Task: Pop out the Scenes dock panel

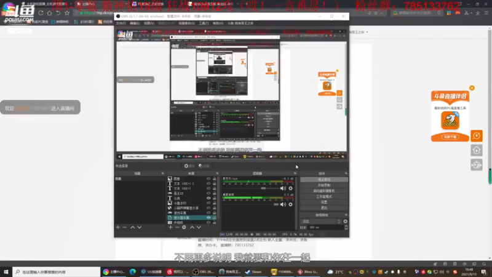Action: (163, 174)
